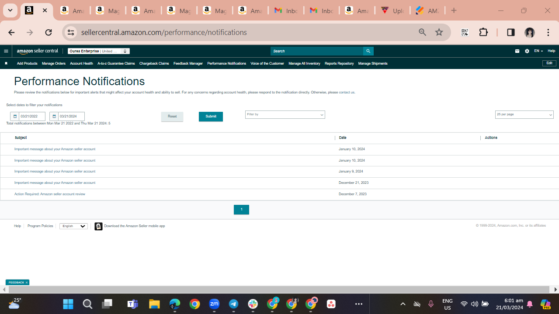The image size is (559, 314).
Task: Click the browser address bar URL
Action: [164, 32]
